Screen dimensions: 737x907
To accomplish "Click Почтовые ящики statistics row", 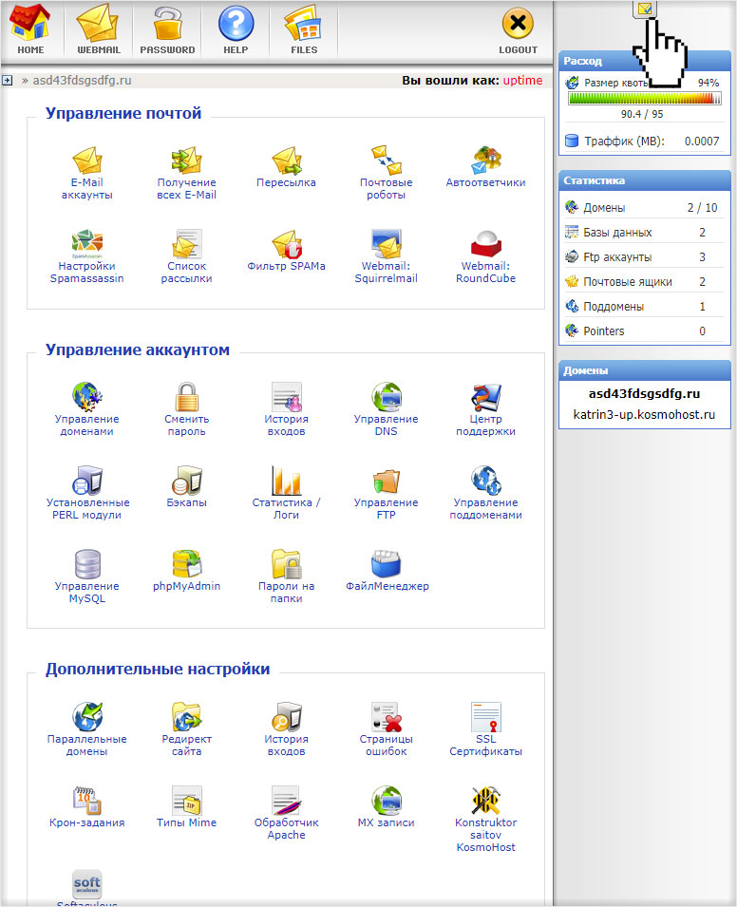I will pyautogui.click(x=643, y=282).
